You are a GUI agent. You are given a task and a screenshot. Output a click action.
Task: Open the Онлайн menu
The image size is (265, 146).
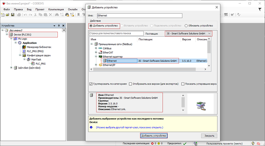[73, 10]
